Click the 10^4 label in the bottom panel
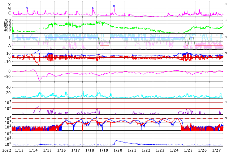 (x=8, y=134)
